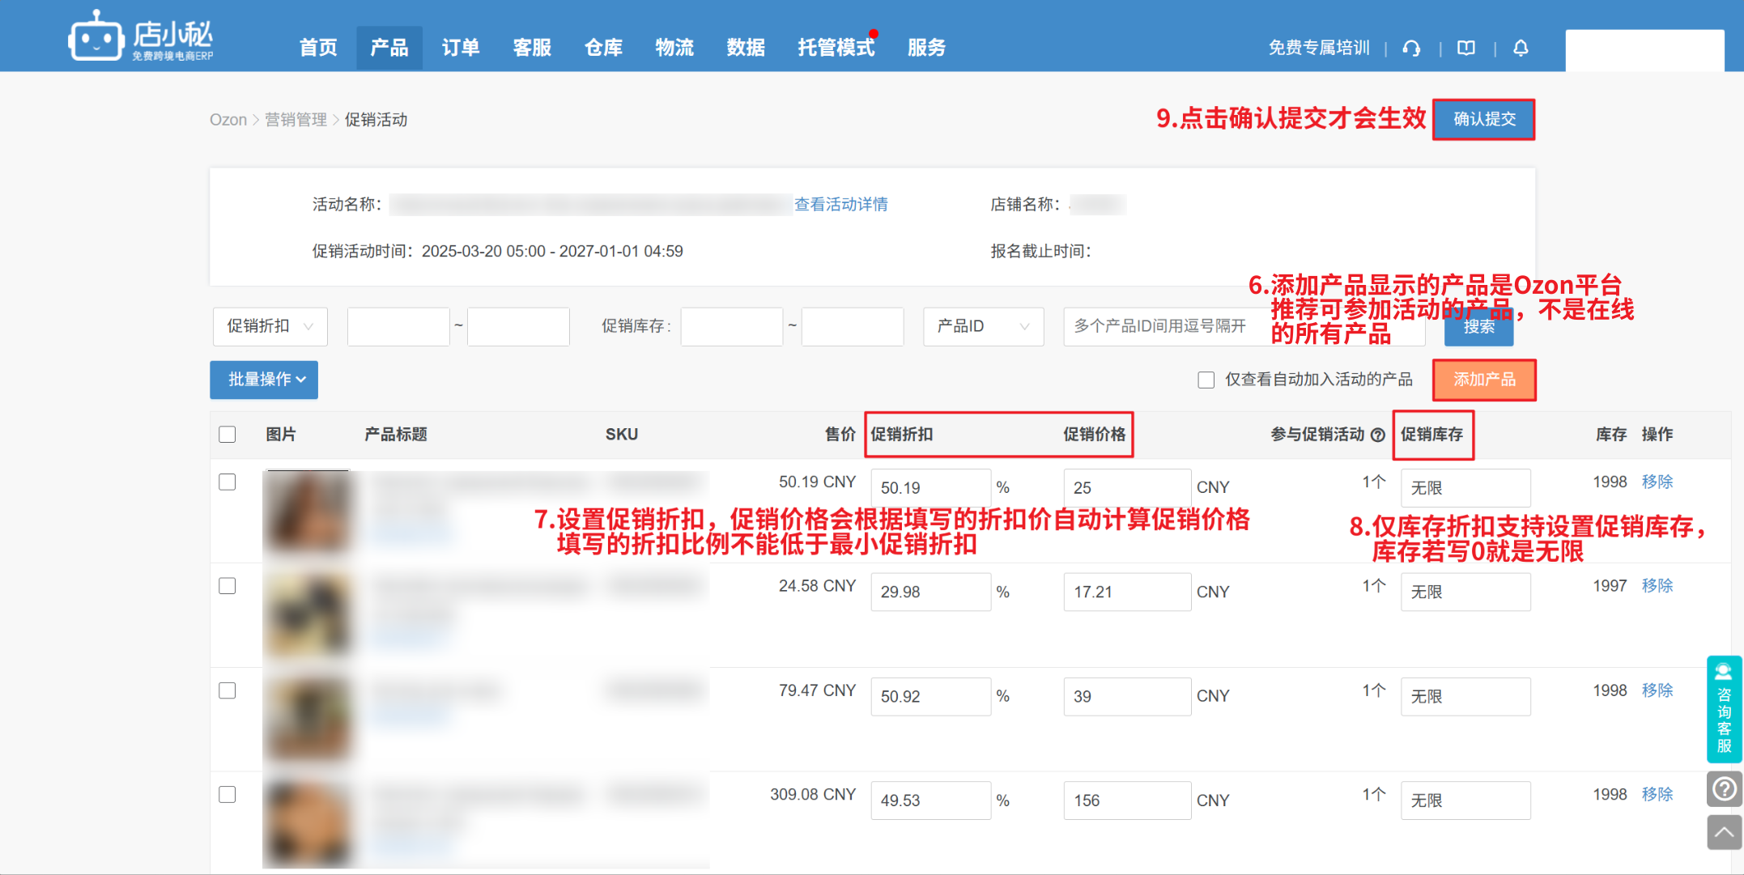Click 查看活动详情 link
Image resolution: width=1744 pixels, height=875 pixels.
click(840, 205)
